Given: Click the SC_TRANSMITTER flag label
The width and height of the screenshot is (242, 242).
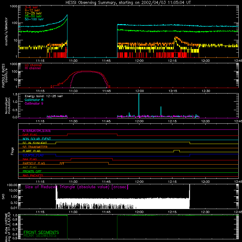Looking at the screenshot, I should coord(35,147).
